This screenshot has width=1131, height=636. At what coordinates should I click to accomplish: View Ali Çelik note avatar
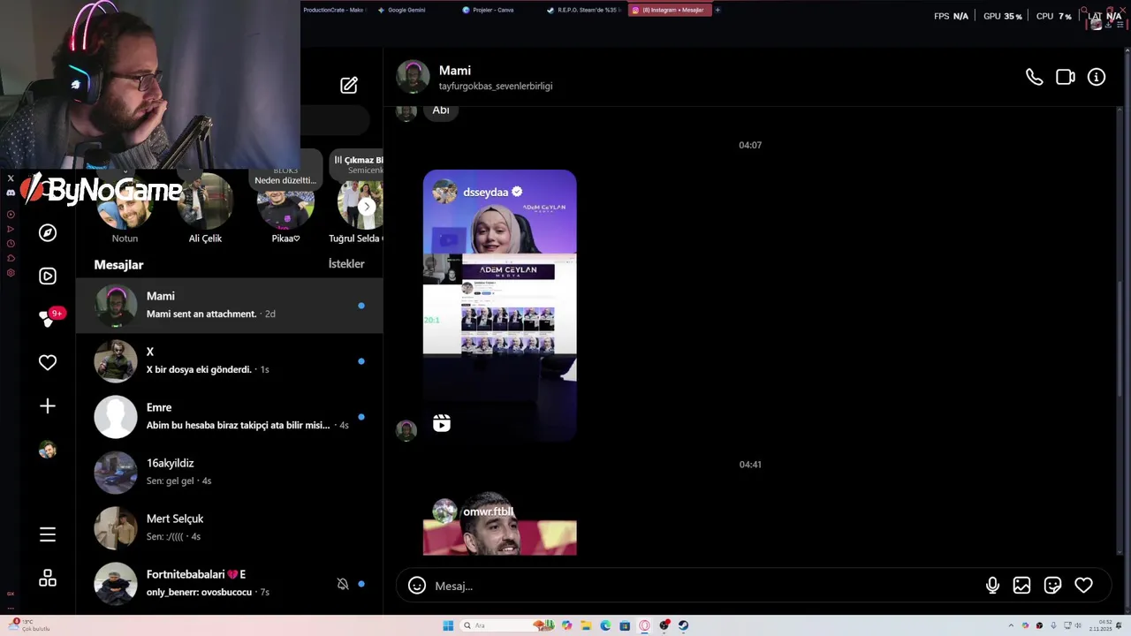(205, 203)
